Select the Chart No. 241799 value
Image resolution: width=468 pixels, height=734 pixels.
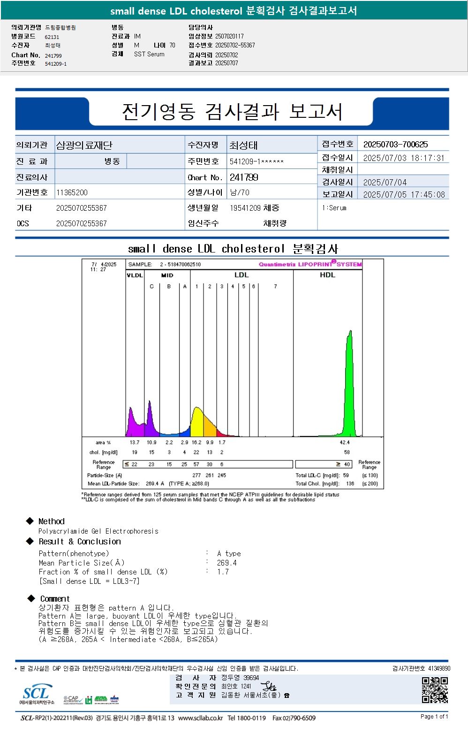[x=244, y=177]
